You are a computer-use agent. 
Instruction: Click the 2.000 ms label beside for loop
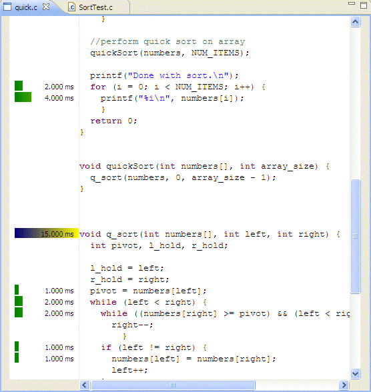[59, 87]
